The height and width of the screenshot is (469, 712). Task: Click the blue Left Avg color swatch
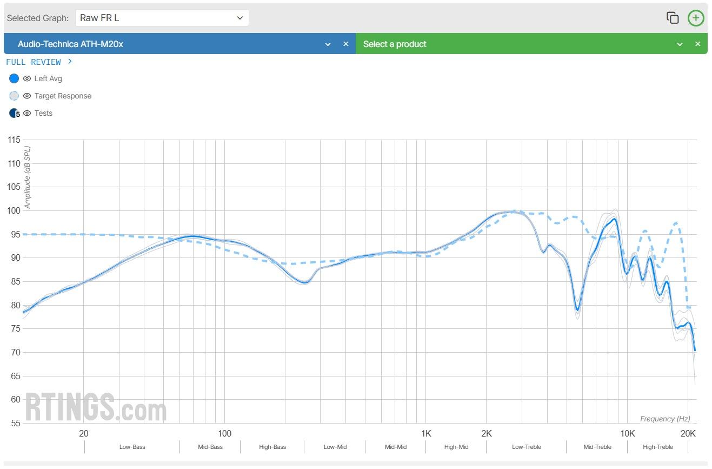tap(14, 78)
